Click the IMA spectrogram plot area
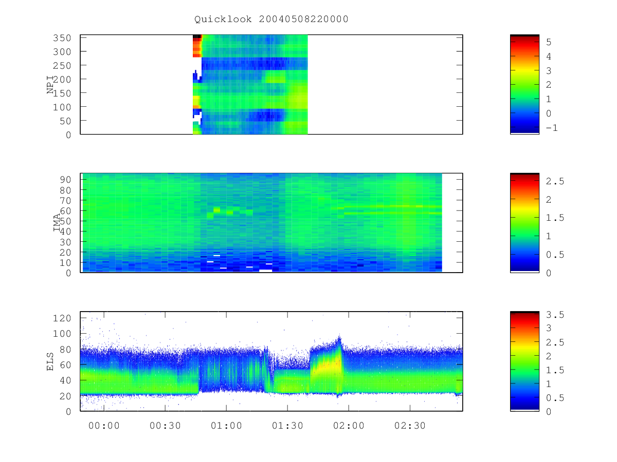 pyautogui.click(x=271, y=223)
